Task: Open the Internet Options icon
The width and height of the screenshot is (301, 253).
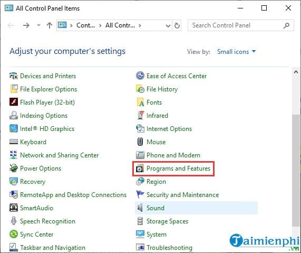Action: pos(140,128)
